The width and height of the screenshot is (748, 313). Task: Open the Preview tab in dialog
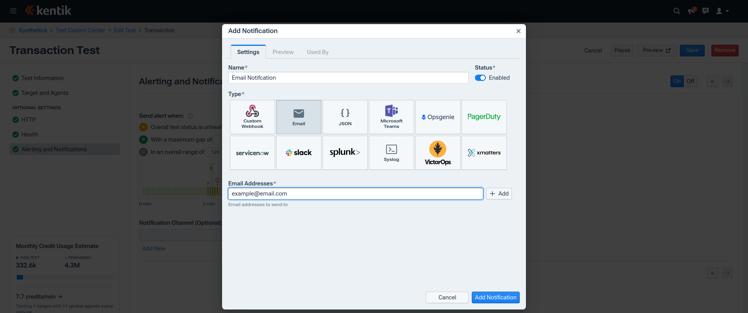tap(283, 52)
